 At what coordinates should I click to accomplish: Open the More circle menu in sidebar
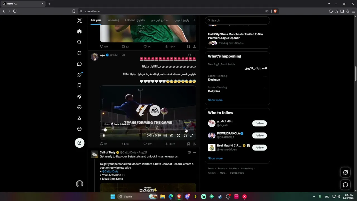79,129
